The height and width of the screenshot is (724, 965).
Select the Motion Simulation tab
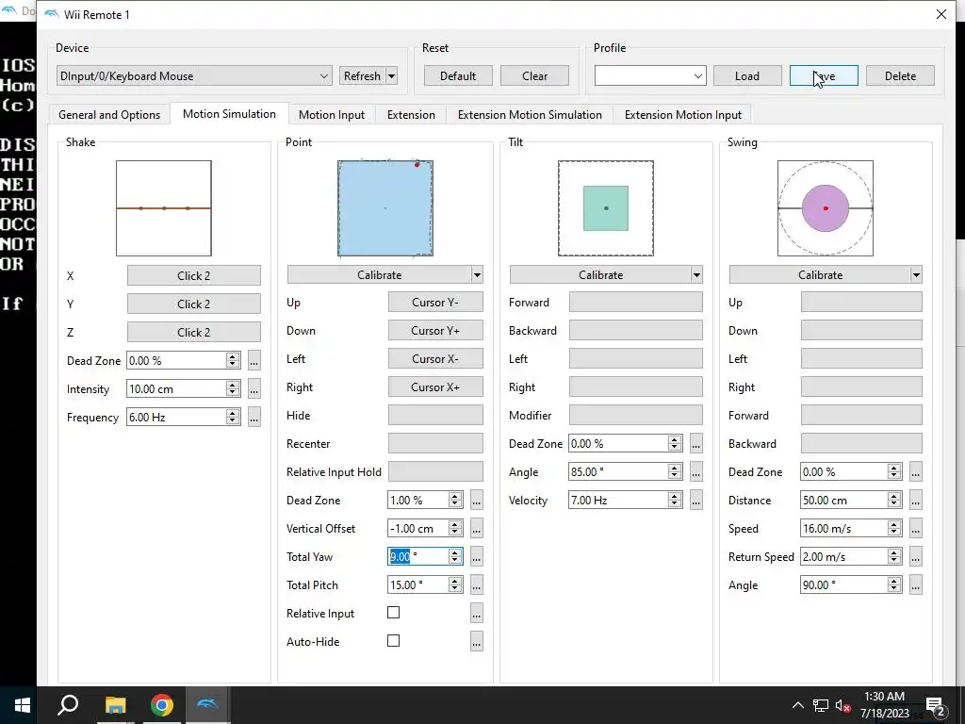tap(229, 114)
